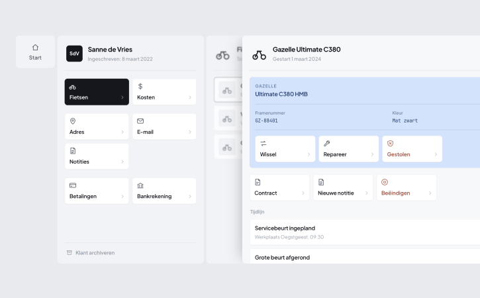The height and width of the screenshot is (298, 480).
Task: Open Grote beurt afgerond timeline entry
Action: pos(365,256)
